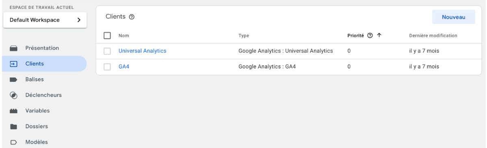Viewport: 487px width, 148px height.
Task: Click the Clients arrow-box icon in sidebar
Action: (14, 64)
